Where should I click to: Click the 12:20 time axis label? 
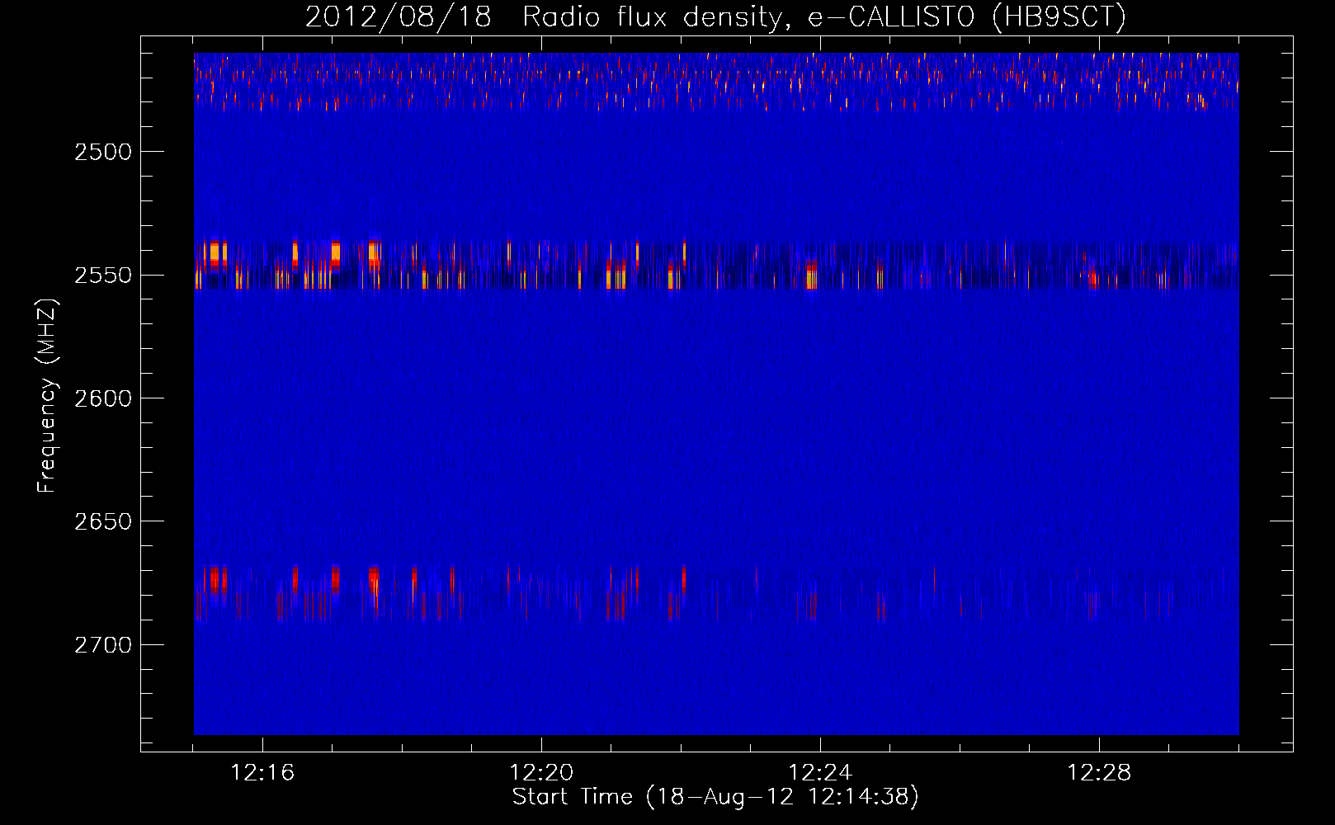(x=541, y=773)
